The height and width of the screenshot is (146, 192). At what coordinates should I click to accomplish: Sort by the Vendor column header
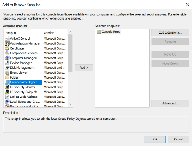coord(55,33)
